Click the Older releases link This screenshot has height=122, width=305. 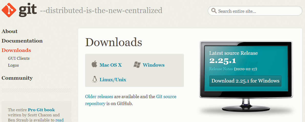tap(99, 97)
